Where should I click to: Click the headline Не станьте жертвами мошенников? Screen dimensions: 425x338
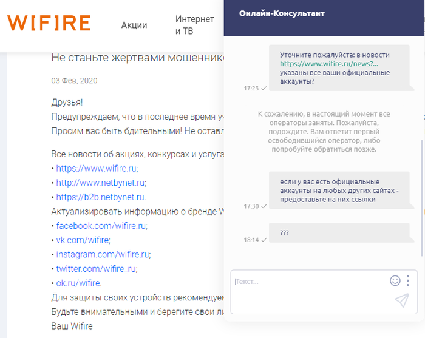tap(138, 58)
